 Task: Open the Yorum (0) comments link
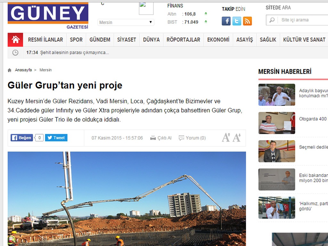tap(196, 138)
